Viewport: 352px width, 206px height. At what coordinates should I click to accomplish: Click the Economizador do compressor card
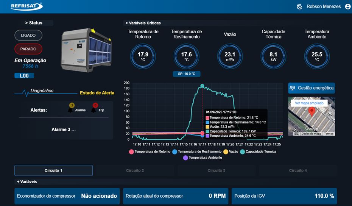(67, 196)
